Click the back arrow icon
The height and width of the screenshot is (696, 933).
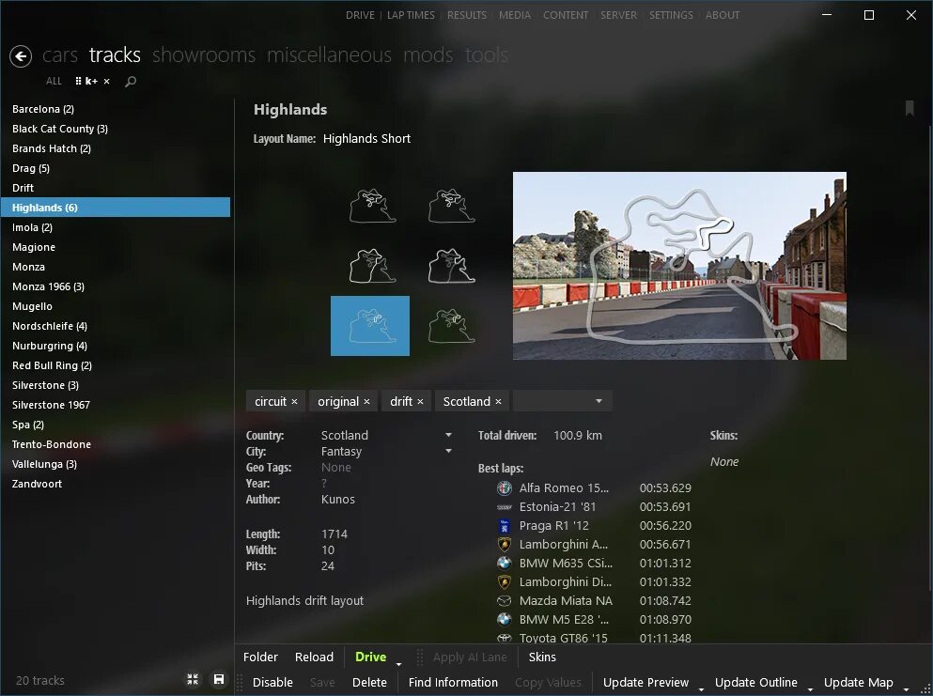21,56
